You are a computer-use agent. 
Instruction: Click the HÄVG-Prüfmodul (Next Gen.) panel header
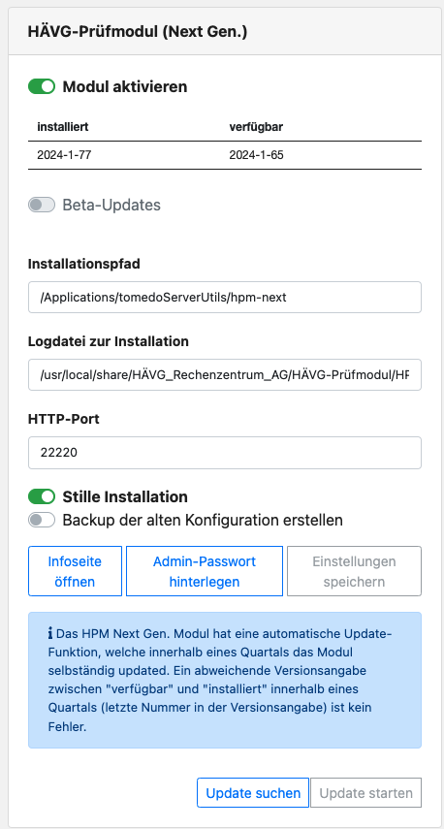[226, 31]
